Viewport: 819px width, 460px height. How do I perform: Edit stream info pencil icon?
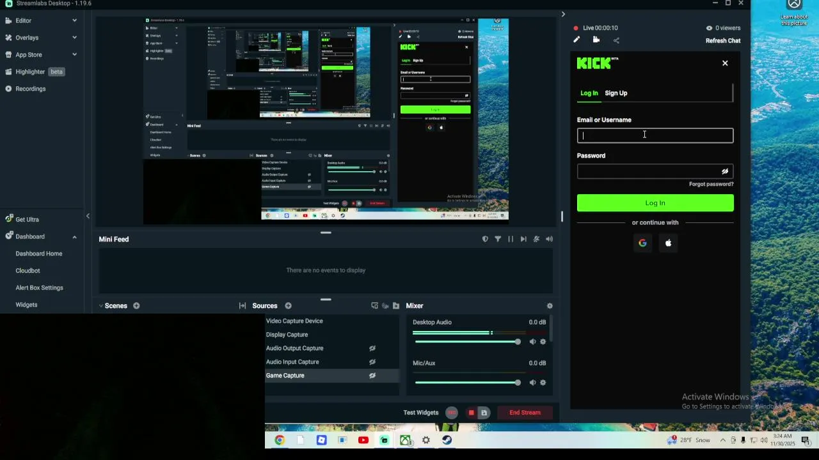[576, 40]
